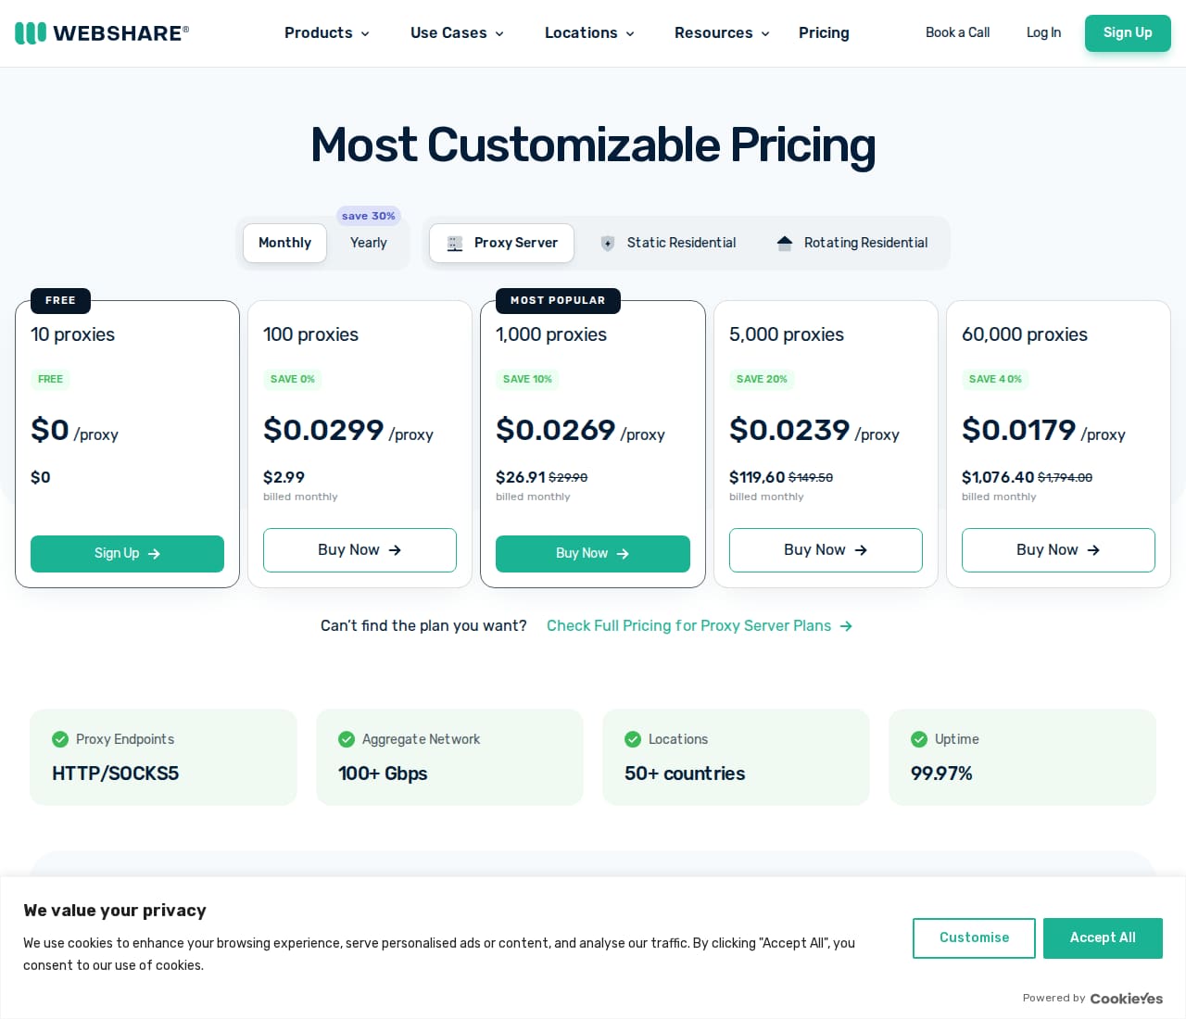
Task: Buy Now the 100 proxies plan
Action: (x=360, y=550)
